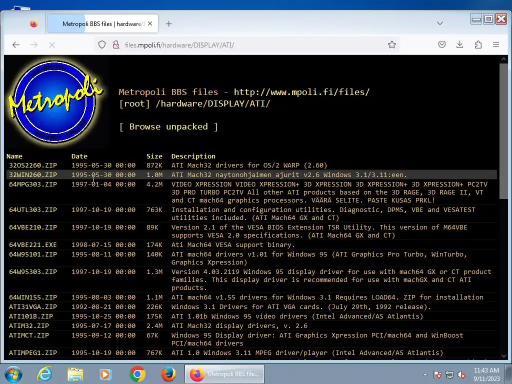Stop loading the page

52,44
